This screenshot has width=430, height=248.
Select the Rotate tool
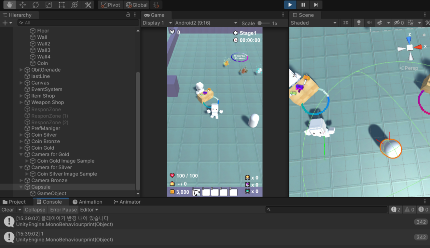pos(35,5)
